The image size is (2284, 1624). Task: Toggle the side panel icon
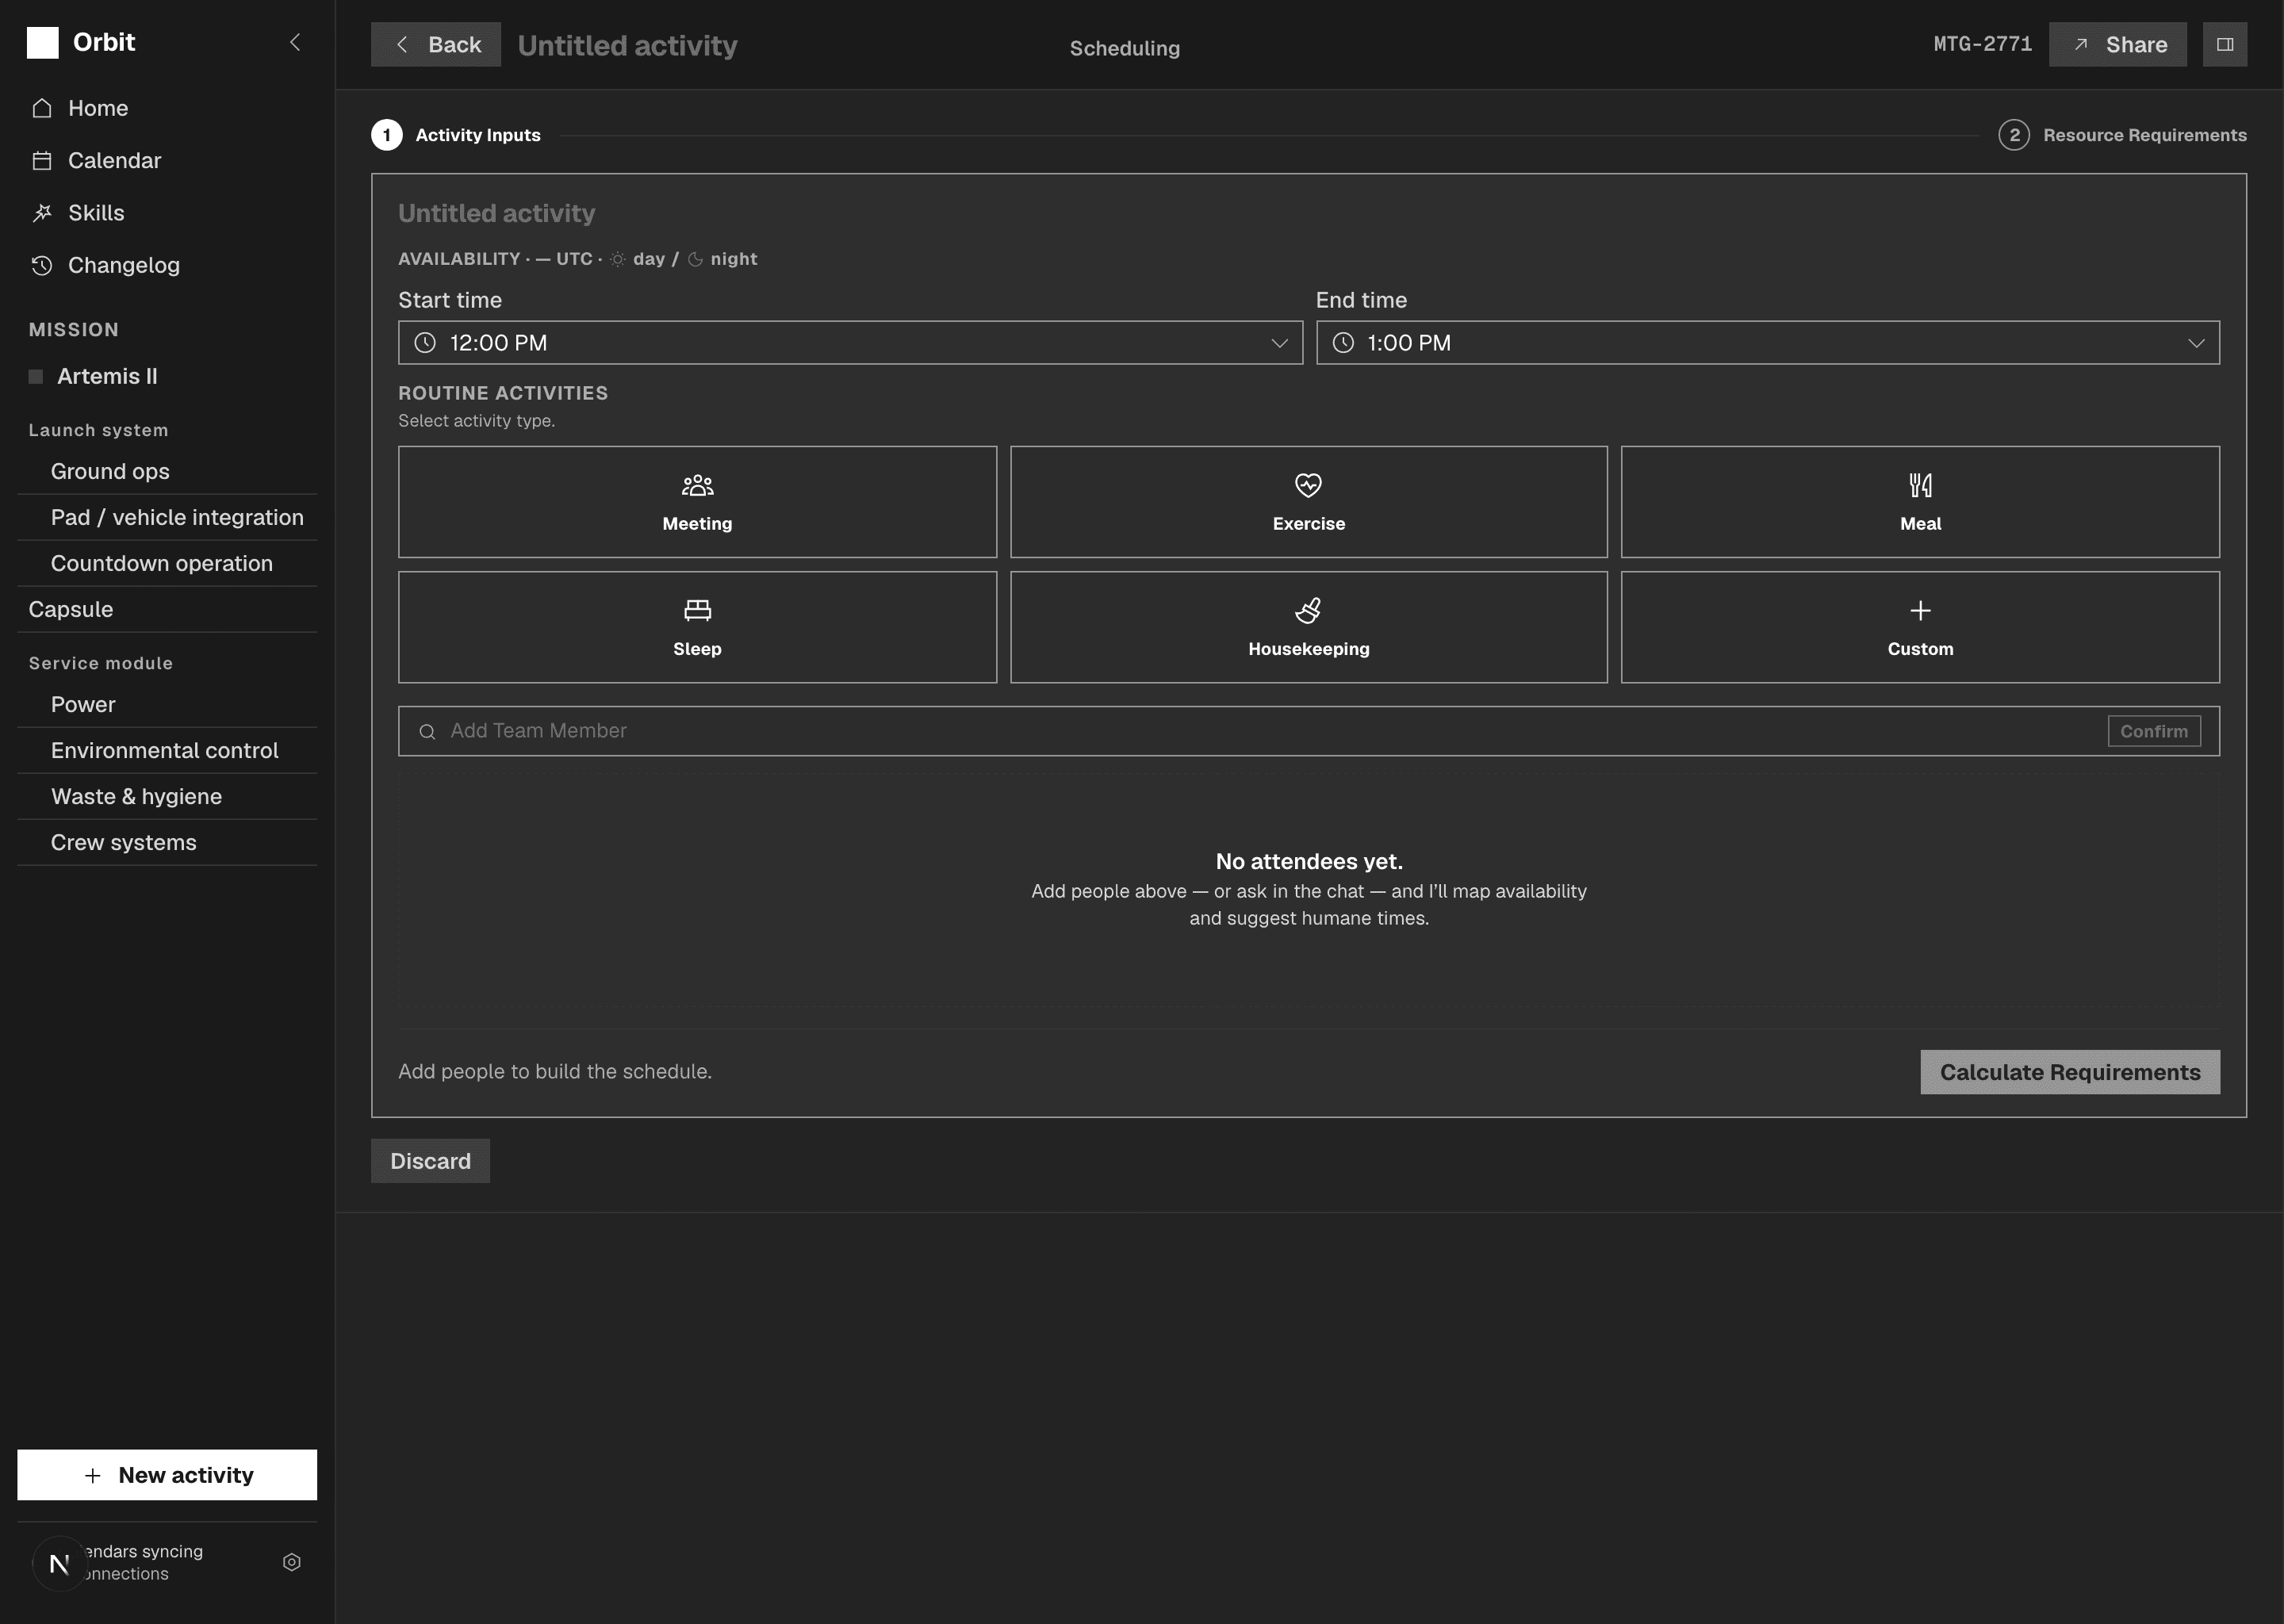(x=2225, y=45)
